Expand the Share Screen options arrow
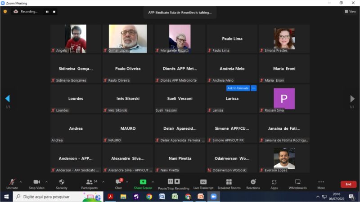The height and width of the screenshot is (202, 360). pyautogui.click(x=153, y=182)
